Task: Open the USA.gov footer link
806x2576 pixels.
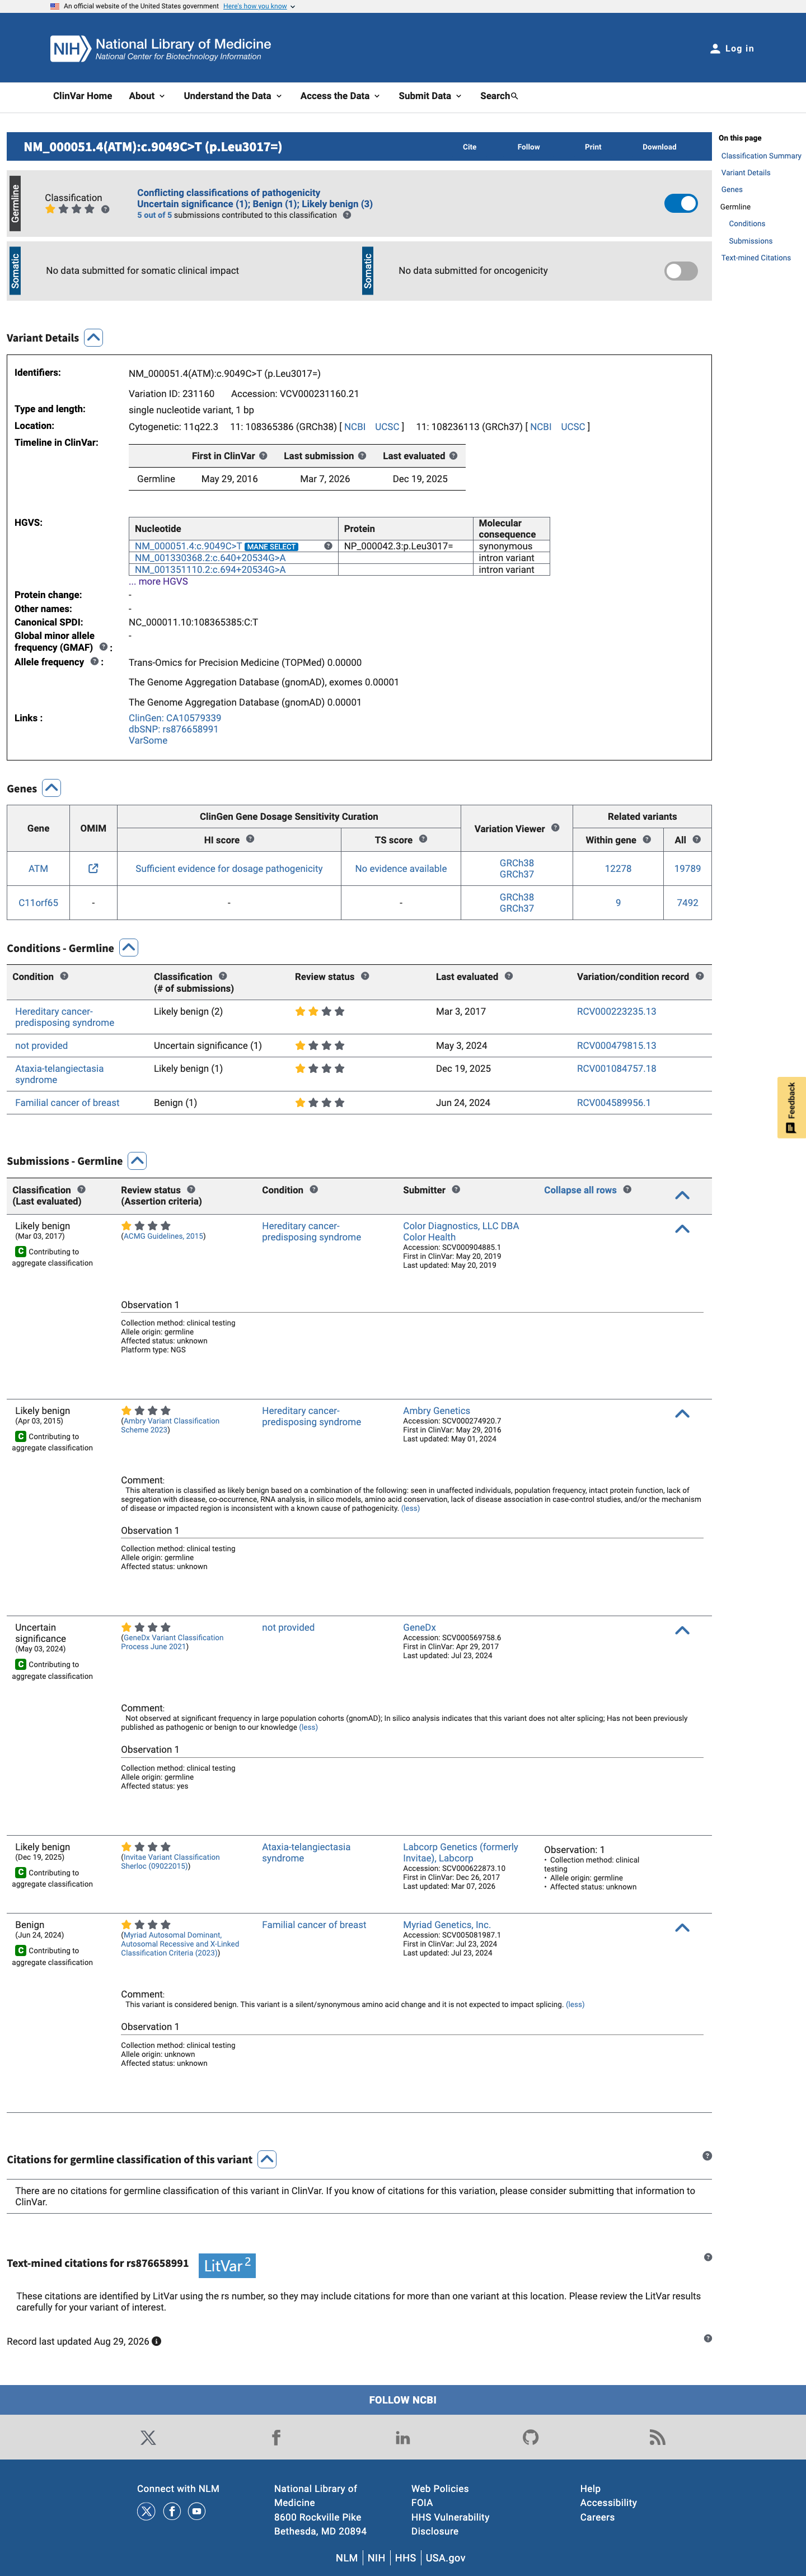Action: click(x=445, y=2557)
